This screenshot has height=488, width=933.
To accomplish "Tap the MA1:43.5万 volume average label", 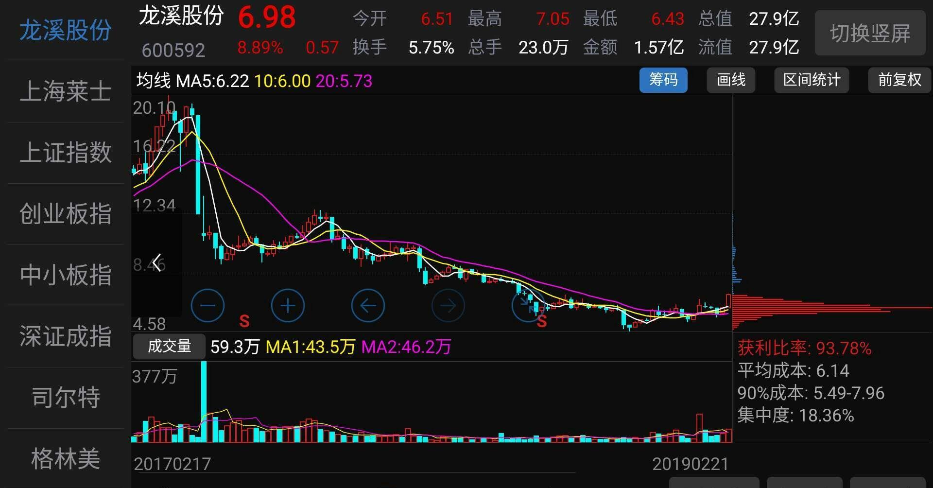I will pyautogui.click(x=311, y=347).
